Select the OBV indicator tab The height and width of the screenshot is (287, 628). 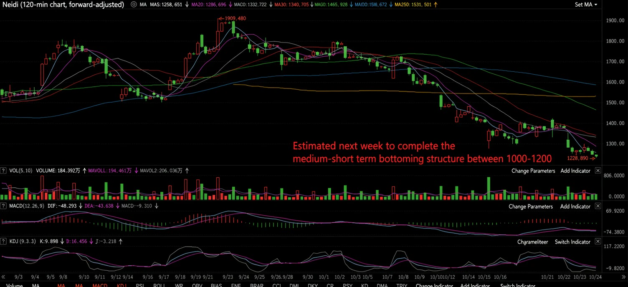click(x=197, y=285)
